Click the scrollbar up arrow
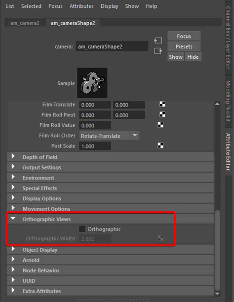 point(217,104)
